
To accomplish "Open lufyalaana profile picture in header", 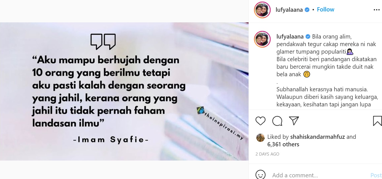I will (262, 10).
